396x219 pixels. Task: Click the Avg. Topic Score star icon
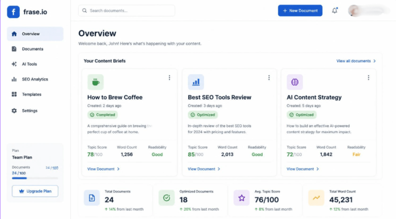click(x=241, y=198)
